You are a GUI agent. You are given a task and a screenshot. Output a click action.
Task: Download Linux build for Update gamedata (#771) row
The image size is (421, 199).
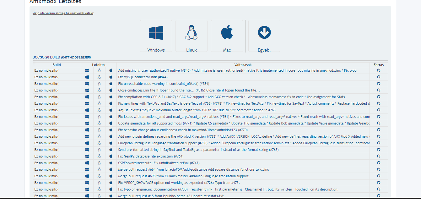point(99,123)
